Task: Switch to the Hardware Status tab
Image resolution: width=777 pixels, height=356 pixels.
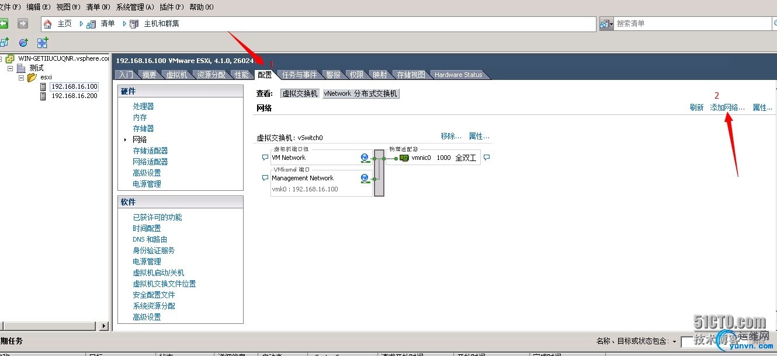Action: click(459, 75)
